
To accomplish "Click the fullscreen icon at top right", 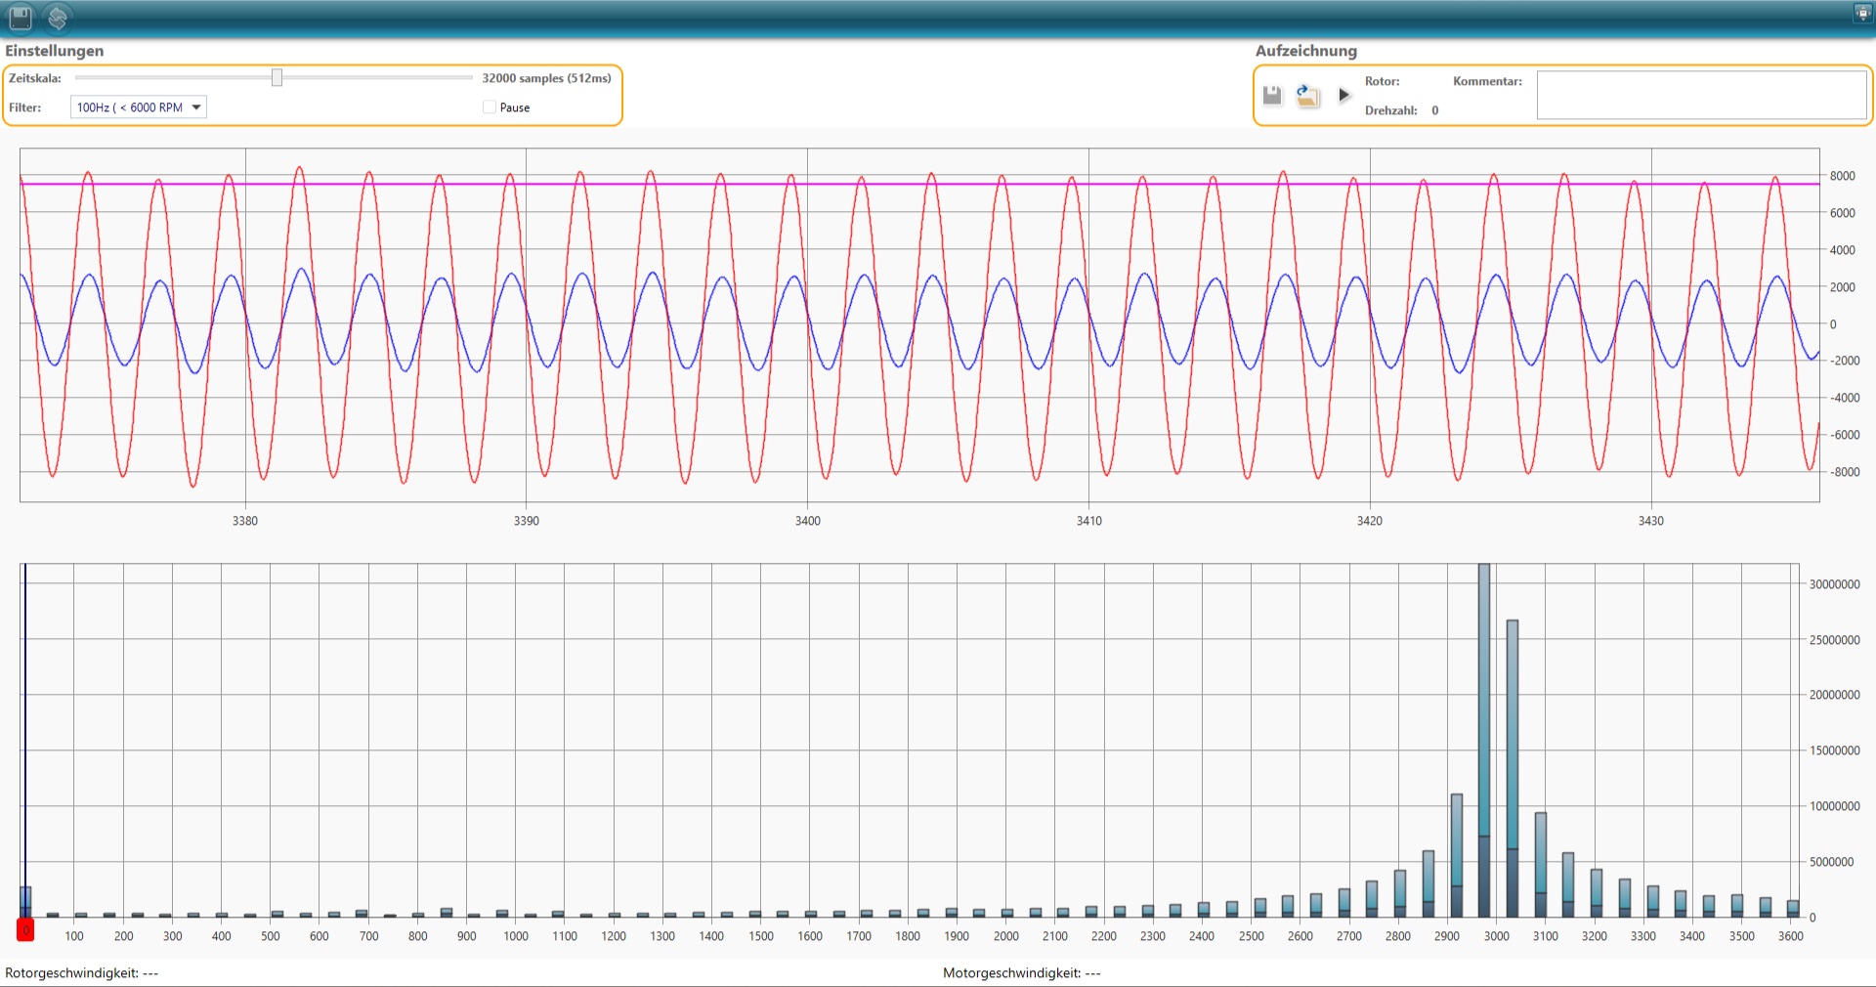I will [1862, 13].
